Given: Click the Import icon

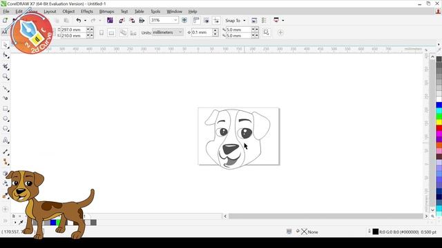Looking at the screenshot, I should point(122,20).
